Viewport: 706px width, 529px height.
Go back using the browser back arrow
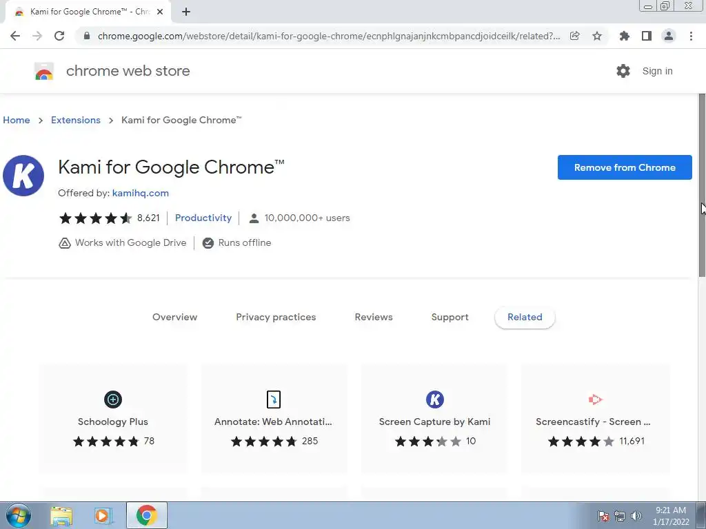click(15, 36)
